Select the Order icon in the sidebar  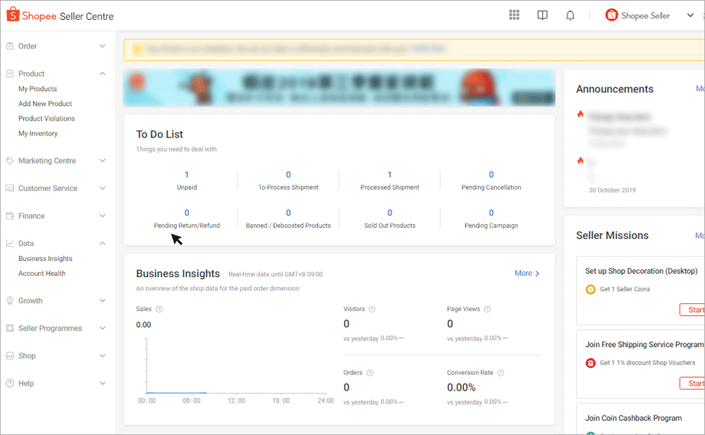(x=8, y=46)
